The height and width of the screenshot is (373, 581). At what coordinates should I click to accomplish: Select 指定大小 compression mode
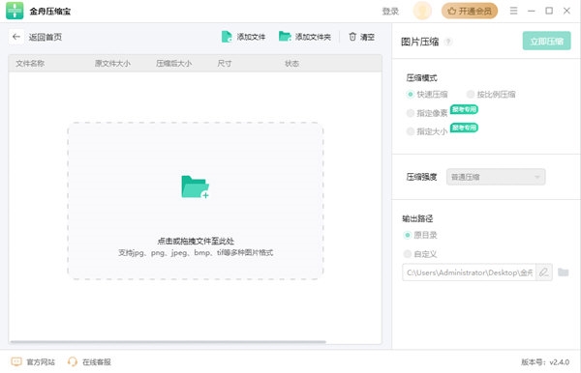pyautogui.click(x=427, y=131)
